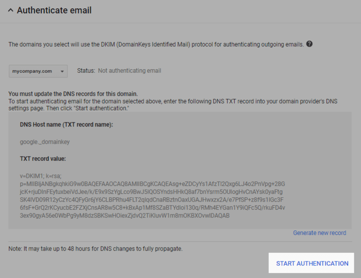Click the 'To start authenticating email' instruction
Image resolution: width=361 pixels, height=278 pixels.
172,101
